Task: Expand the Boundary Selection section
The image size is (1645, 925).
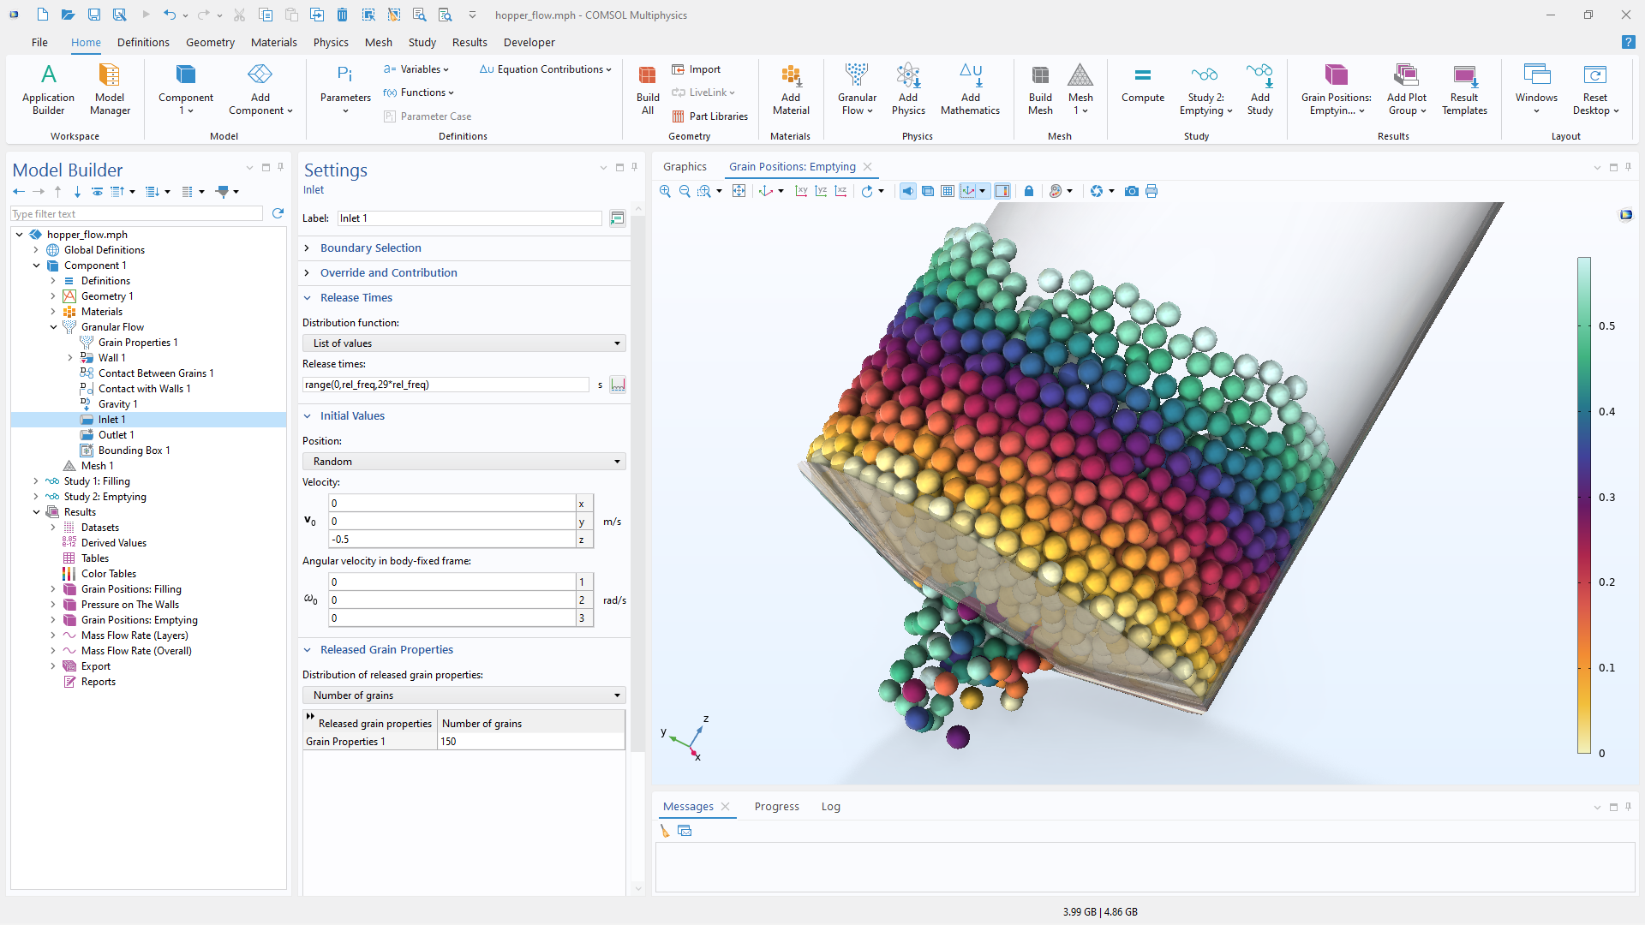Action: [x=370, y=248]
